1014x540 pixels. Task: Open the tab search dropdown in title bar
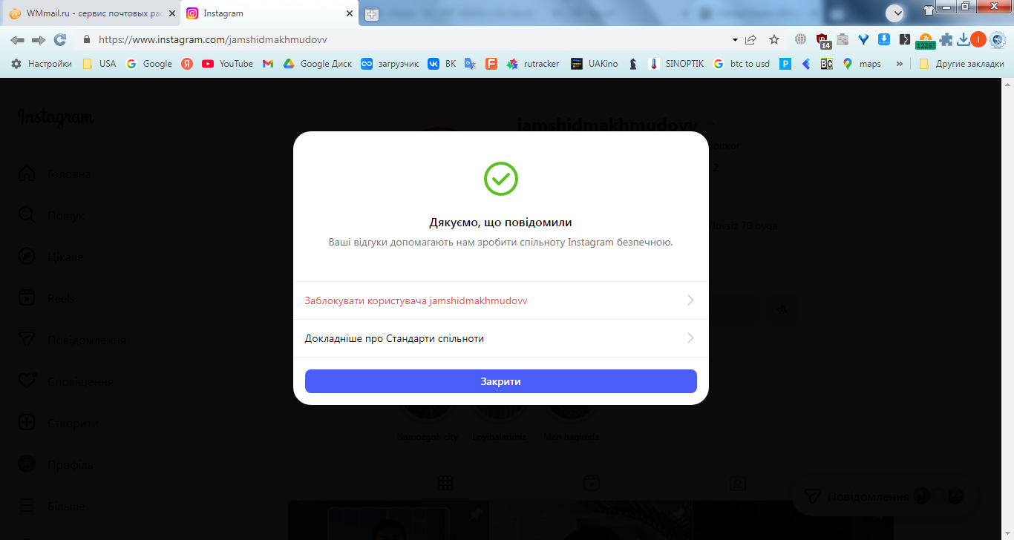click(895, 13)
